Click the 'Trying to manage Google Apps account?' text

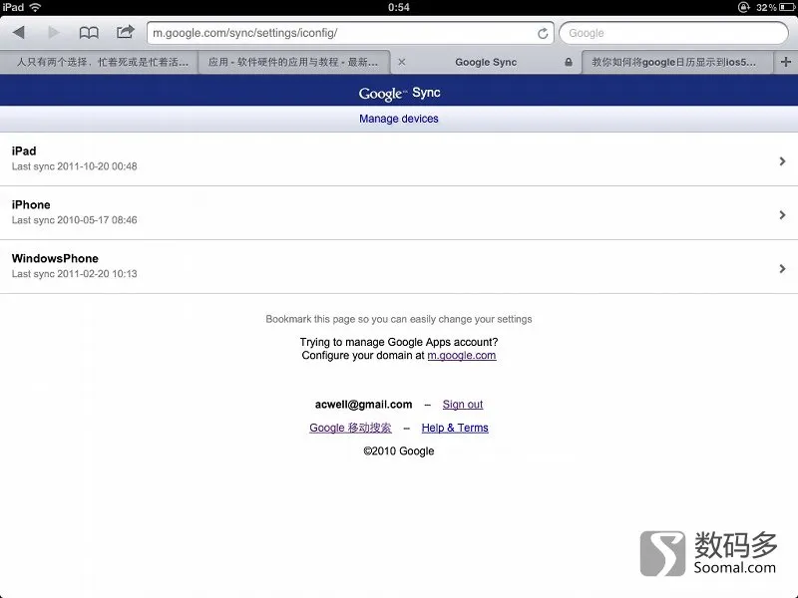click(398, 342)
